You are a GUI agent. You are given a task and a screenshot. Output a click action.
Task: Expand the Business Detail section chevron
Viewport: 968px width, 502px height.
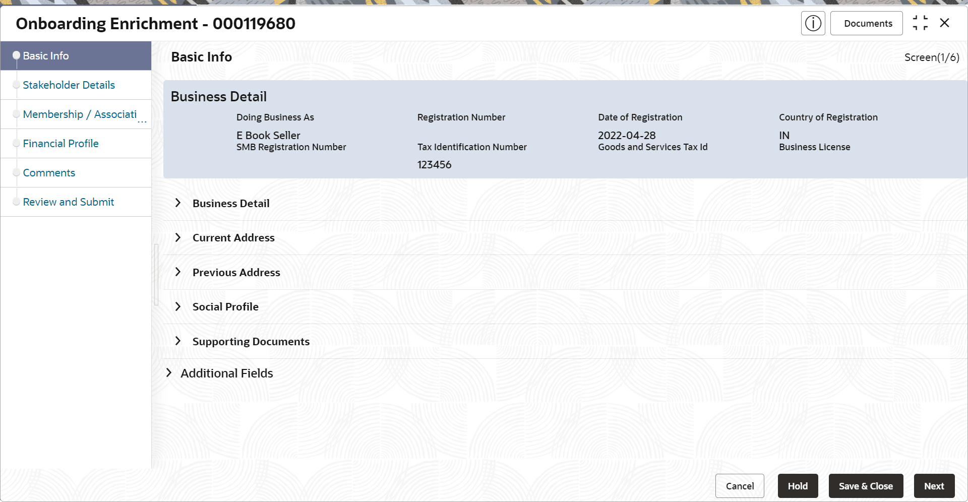click(x=178, y=203)
